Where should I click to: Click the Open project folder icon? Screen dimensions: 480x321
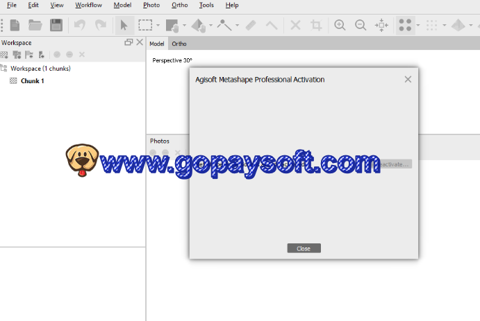35,25
